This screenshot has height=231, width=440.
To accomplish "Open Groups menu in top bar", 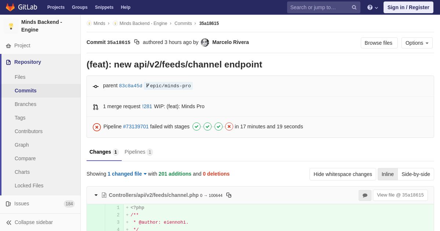I will [x=80, y=7].
